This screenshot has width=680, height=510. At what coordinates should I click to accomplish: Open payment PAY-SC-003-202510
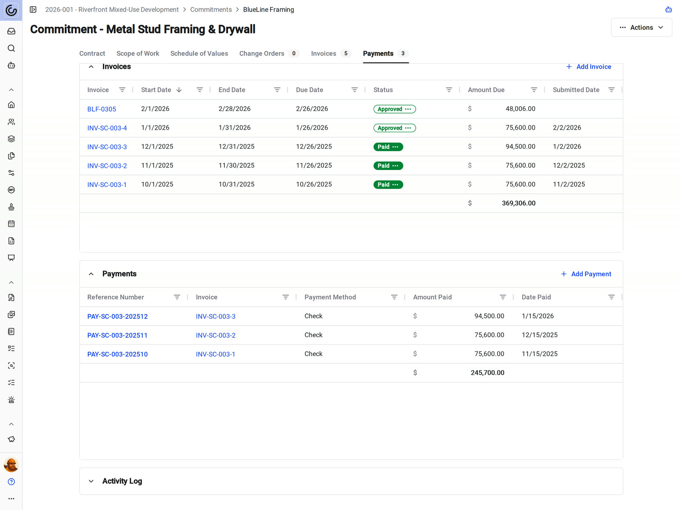(x=117, y=354)
